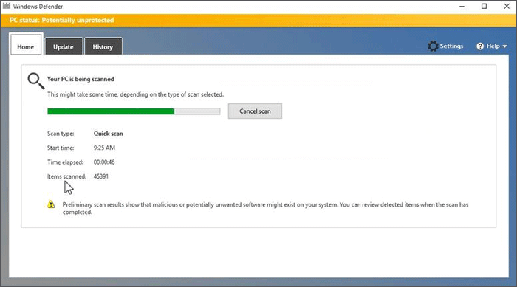Minimize the Windows Defender window
The width and height of the screenshot is (517, 287).
[462, 6]
